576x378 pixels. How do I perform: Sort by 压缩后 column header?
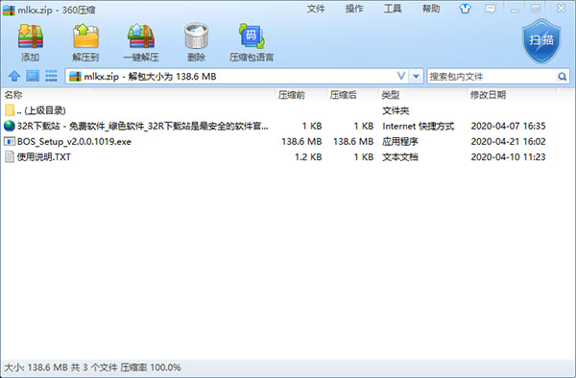344,95
